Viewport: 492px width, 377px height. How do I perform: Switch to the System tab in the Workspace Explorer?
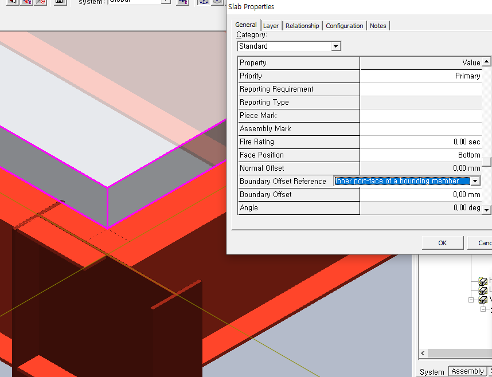(x=432, y=372)
